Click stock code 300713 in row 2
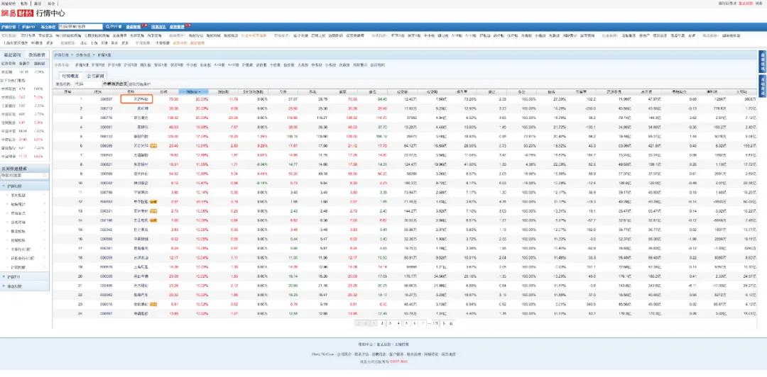 pos(106,108)
